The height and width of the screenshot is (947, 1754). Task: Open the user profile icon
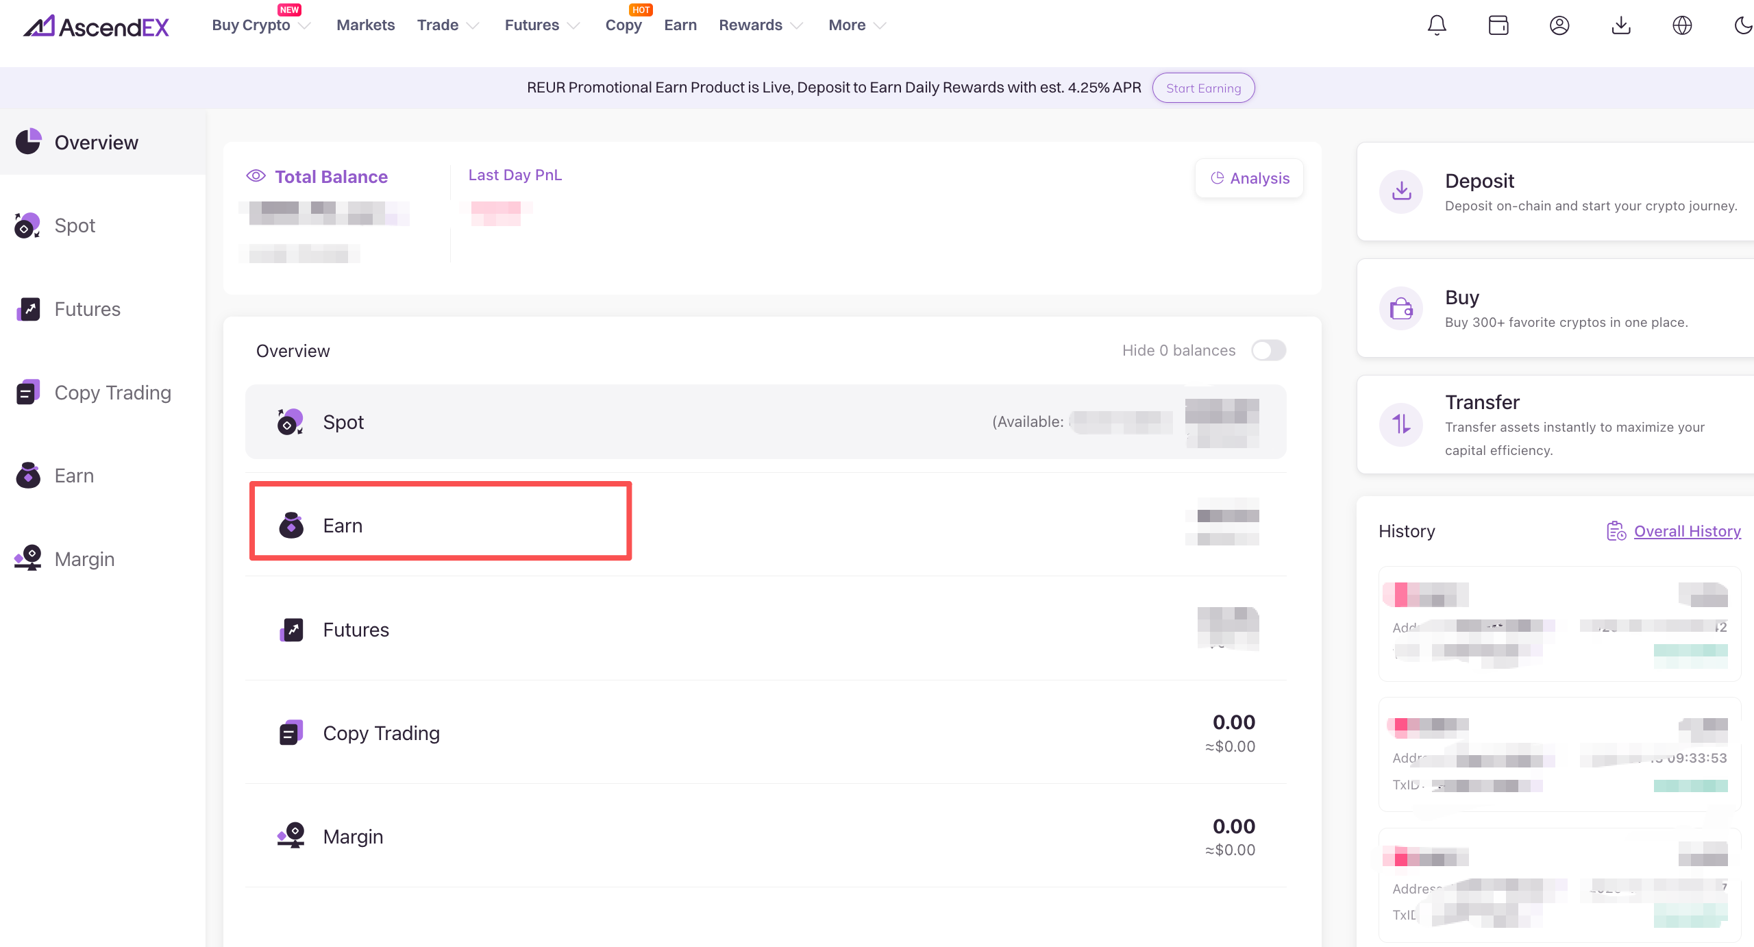click(1559, 25)
